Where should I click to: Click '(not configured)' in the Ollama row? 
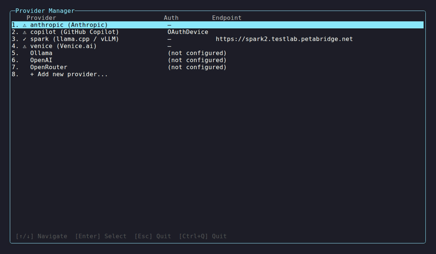[197, 53]
